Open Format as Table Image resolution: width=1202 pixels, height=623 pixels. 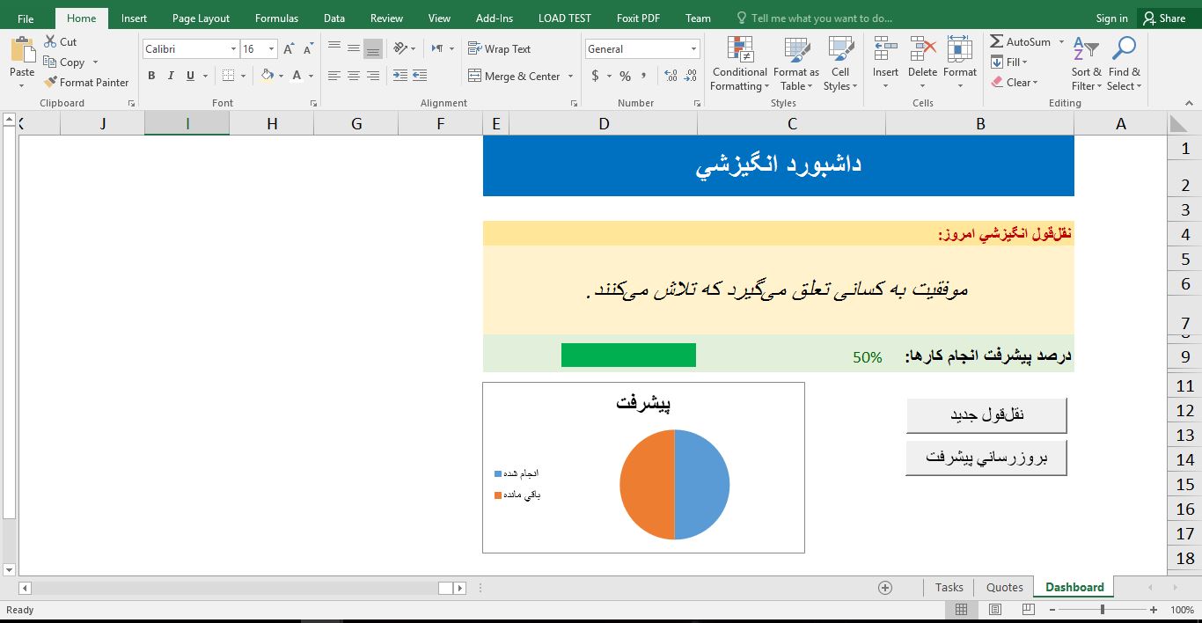[796, 63]
